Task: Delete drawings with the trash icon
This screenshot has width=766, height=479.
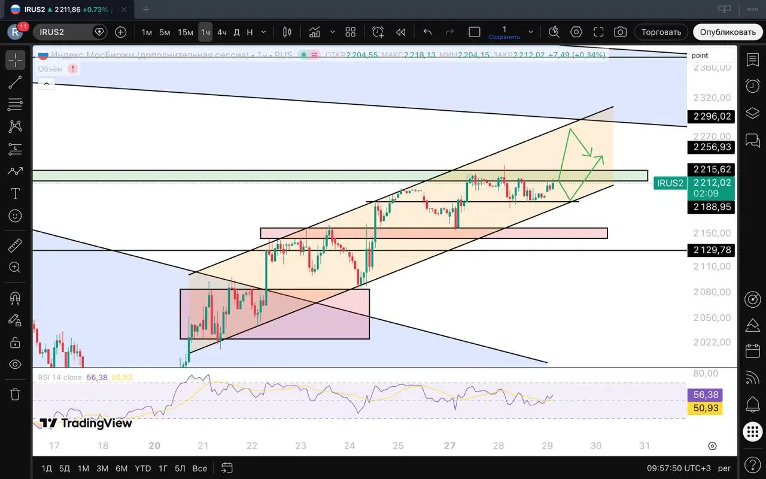Action: tap(15, 394)
